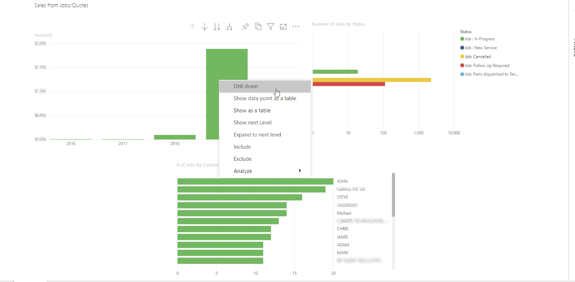Select legend label Job: Cancelled
The image size is (575, 282).
pyautogui.click(x=478, y=57)
